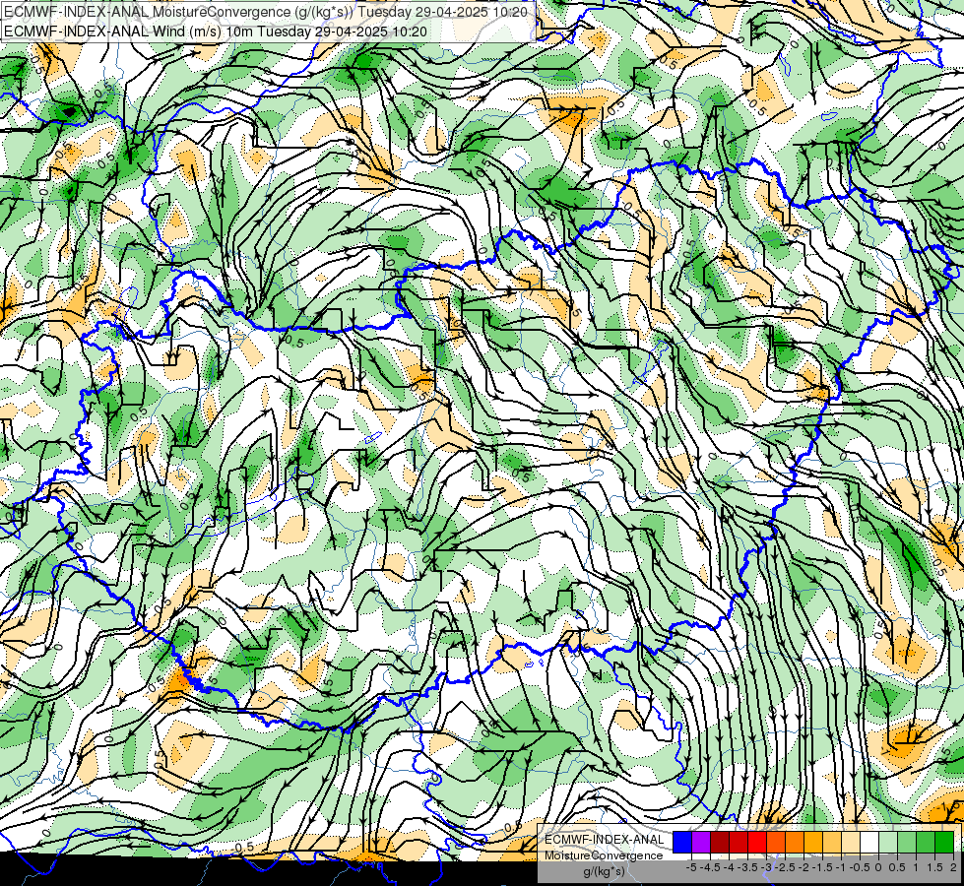
Task: Select the darkest red legend swatch
Action: (x=720, y=842)
